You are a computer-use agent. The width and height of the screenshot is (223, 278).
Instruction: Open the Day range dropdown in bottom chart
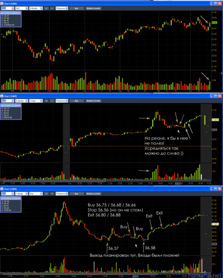pyautogui.click(x=36, y=194)
